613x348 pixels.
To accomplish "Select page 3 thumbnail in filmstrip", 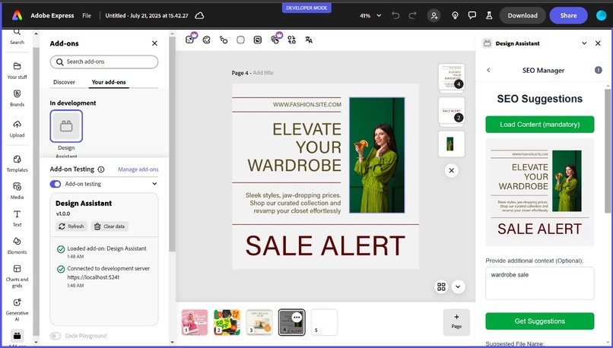I will pos(259,322).
